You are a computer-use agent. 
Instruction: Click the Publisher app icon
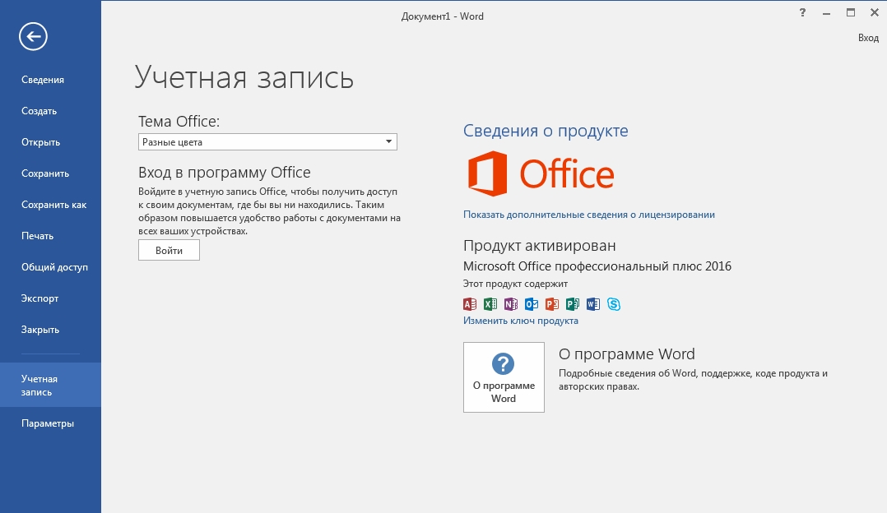pos(573,304)
